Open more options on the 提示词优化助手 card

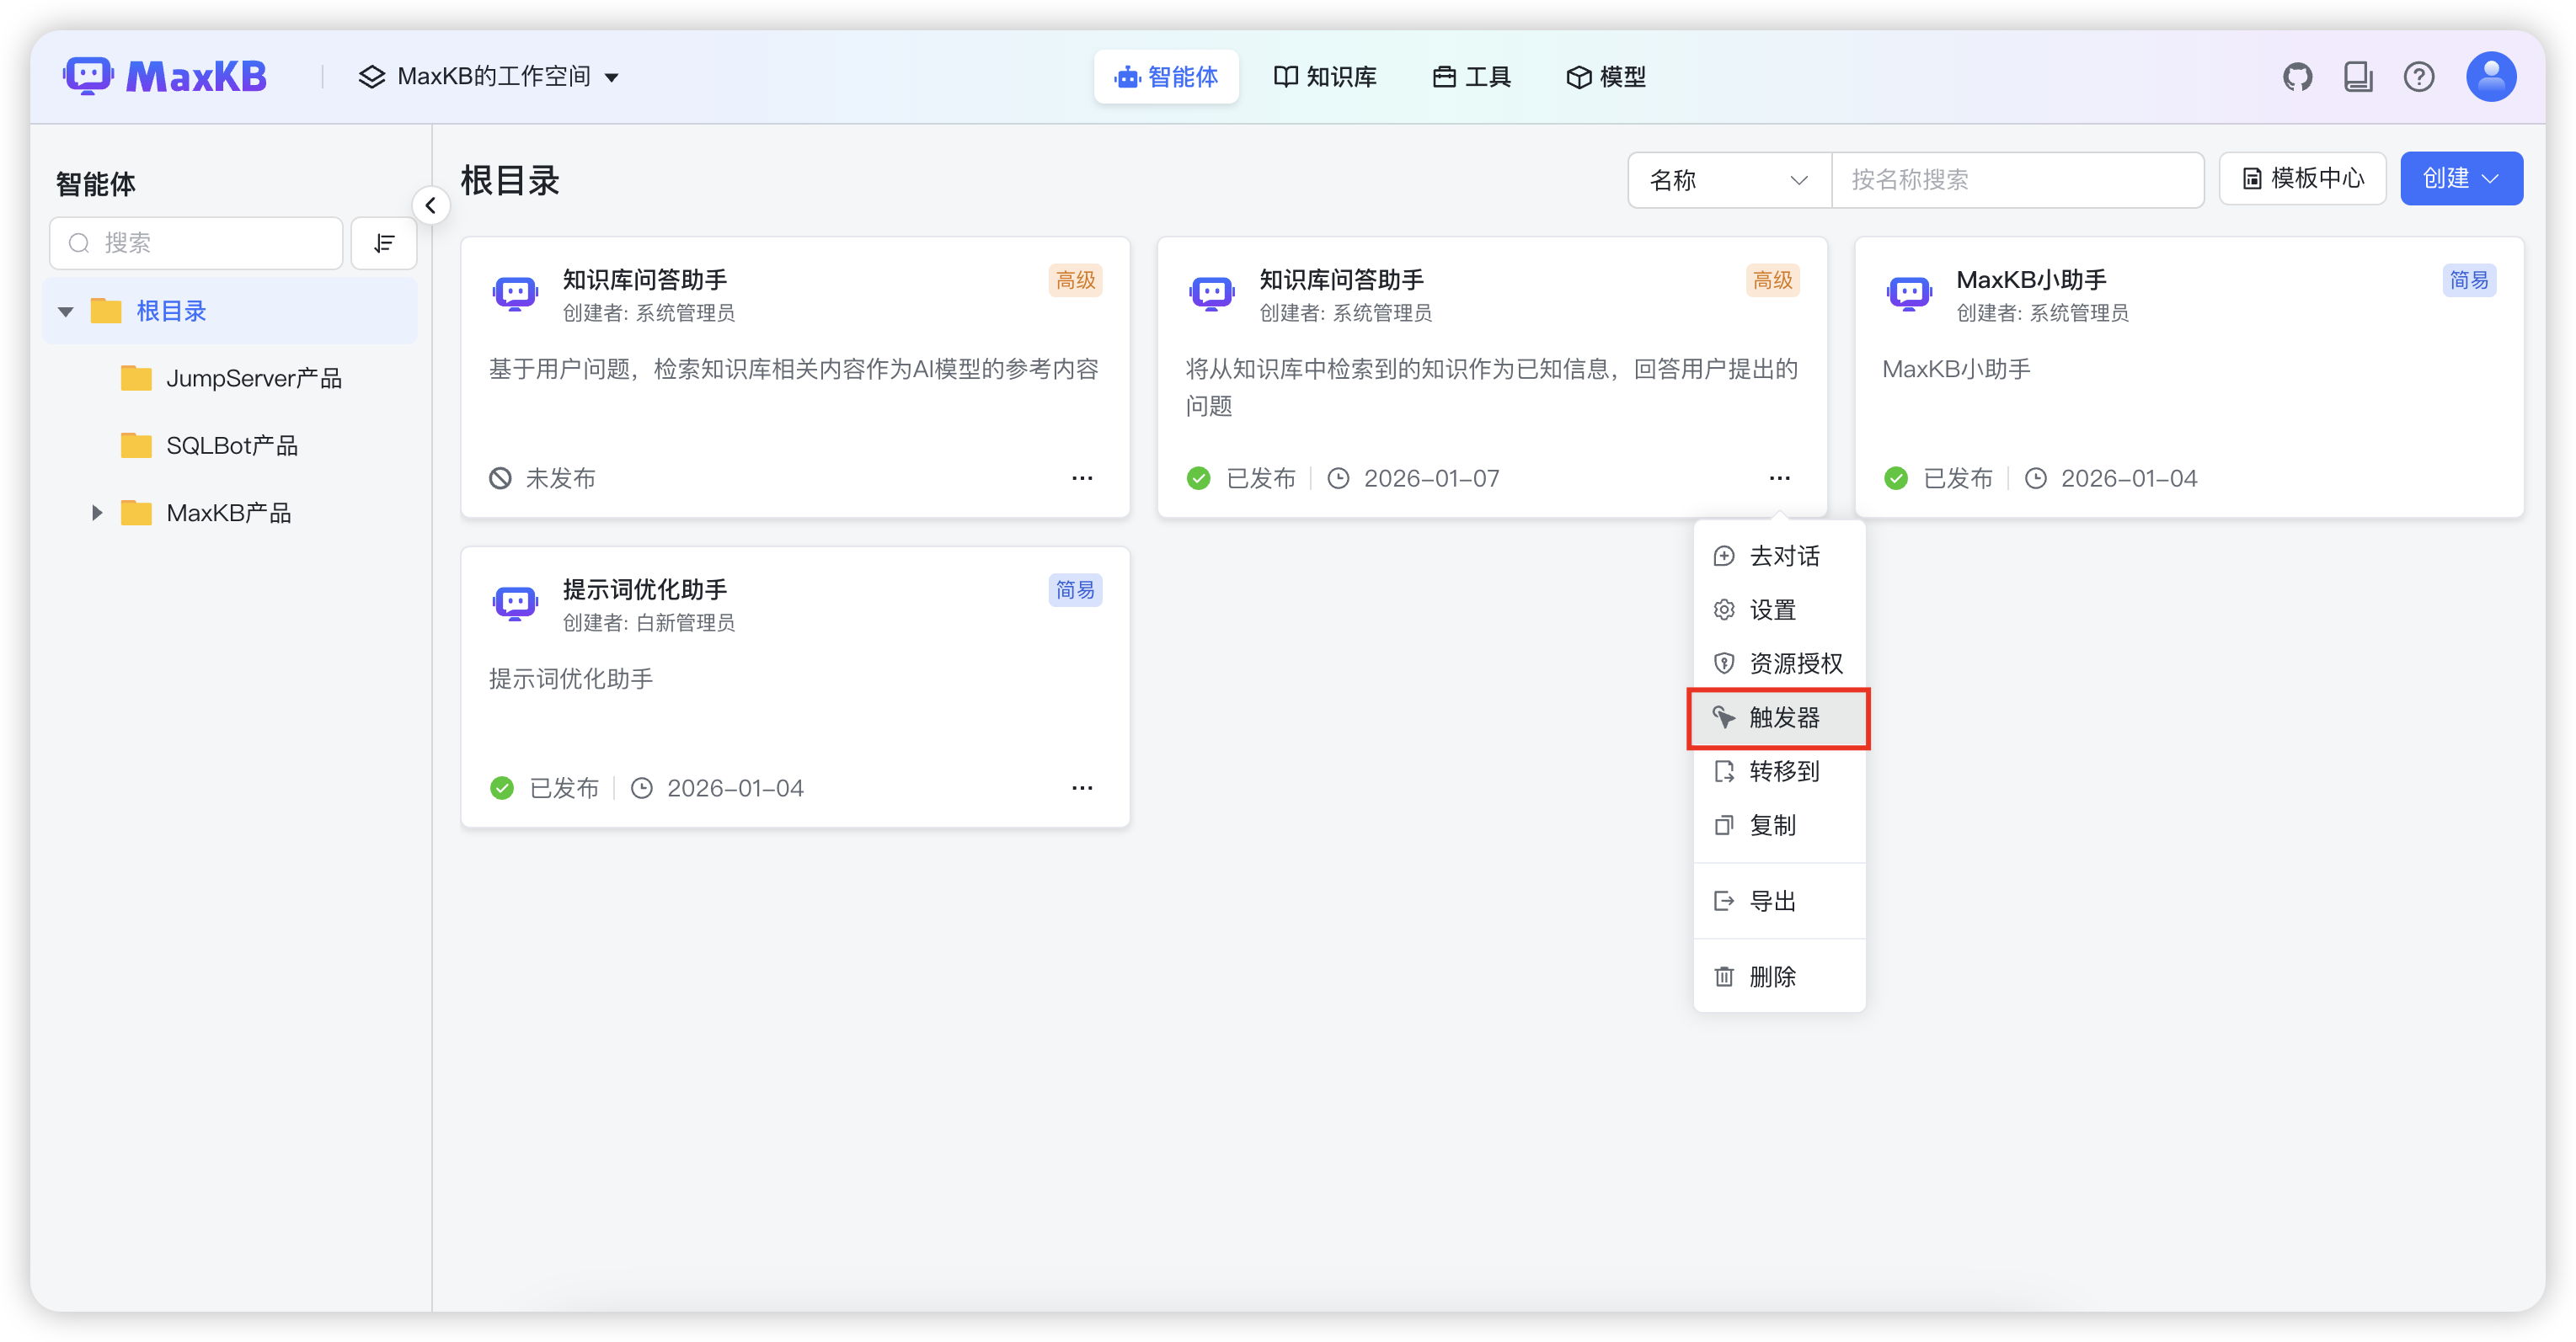pos(1082,787)
